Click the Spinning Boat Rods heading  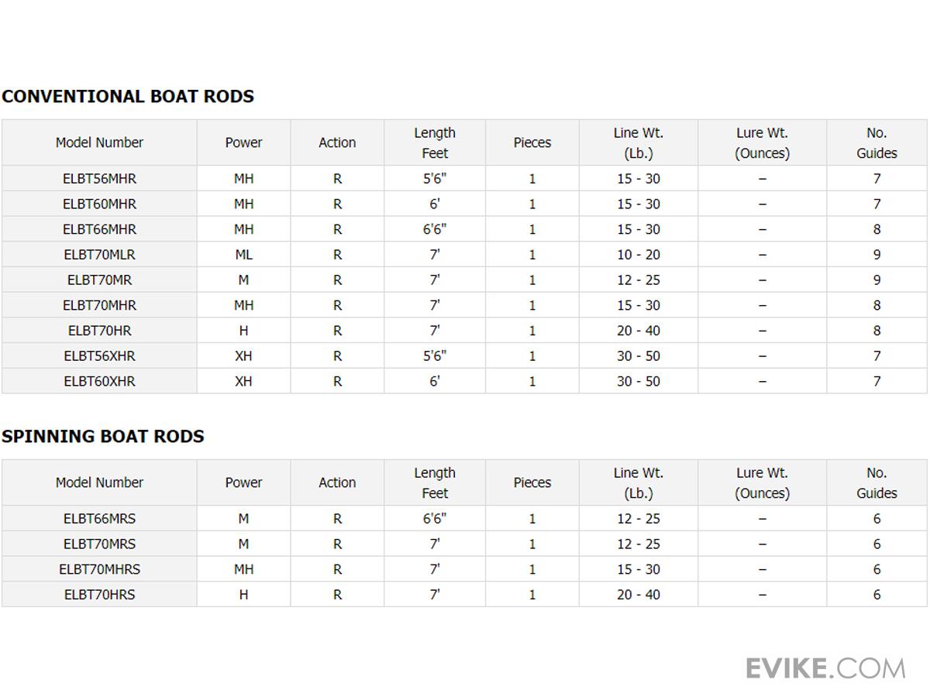click(103, 437)
